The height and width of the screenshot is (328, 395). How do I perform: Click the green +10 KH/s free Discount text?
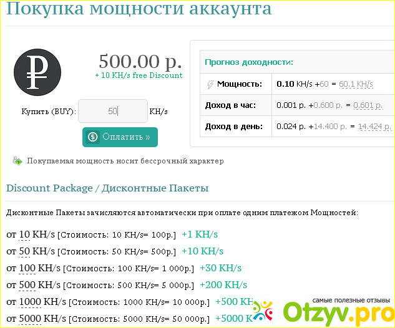pyautogui.click(x=139, y=75)
